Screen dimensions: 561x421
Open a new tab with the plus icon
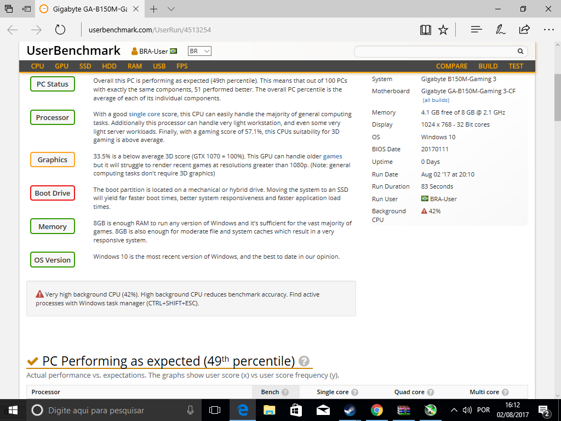(x=153, y=9)
